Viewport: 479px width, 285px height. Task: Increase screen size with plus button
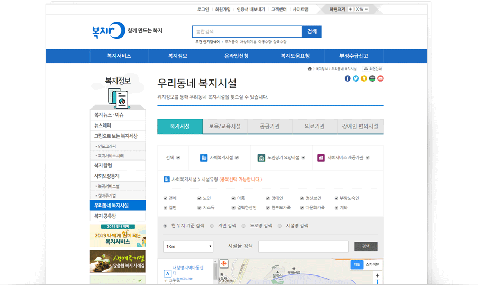click(x=350, y=9)
